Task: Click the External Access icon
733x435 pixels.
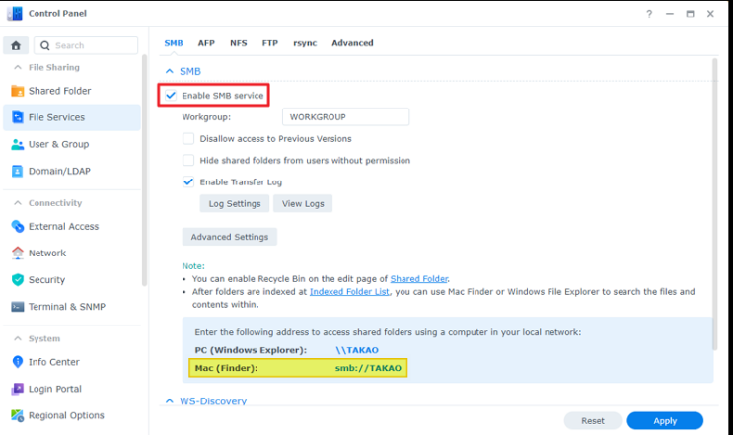Action: pyautogui.click(x=18, y=226)
